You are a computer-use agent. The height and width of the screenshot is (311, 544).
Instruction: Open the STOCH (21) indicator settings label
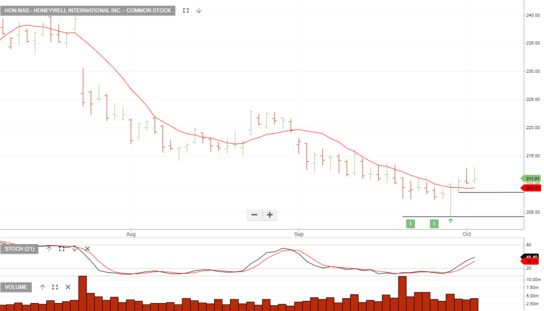coord(19,249)
